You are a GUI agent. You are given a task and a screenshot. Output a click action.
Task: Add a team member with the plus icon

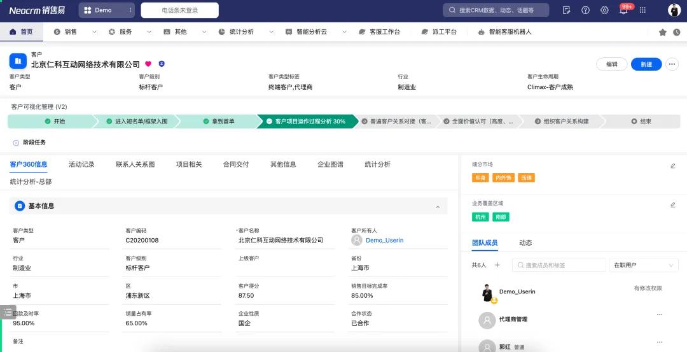(497, 265)
